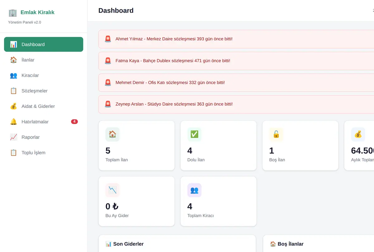Click the people icon on Toplam Kiracı card
374x252 pixels.
click(x=194, y=190)
